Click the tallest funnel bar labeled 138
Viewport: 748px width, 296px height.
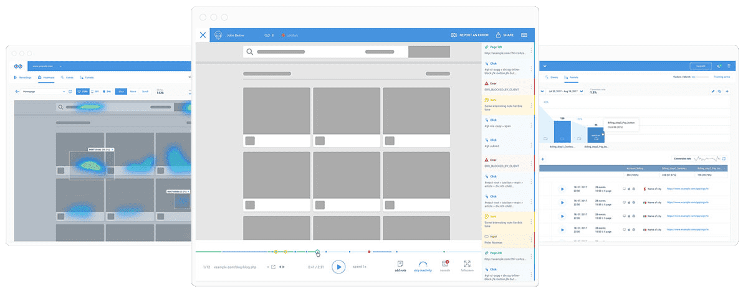coord(562,131)
